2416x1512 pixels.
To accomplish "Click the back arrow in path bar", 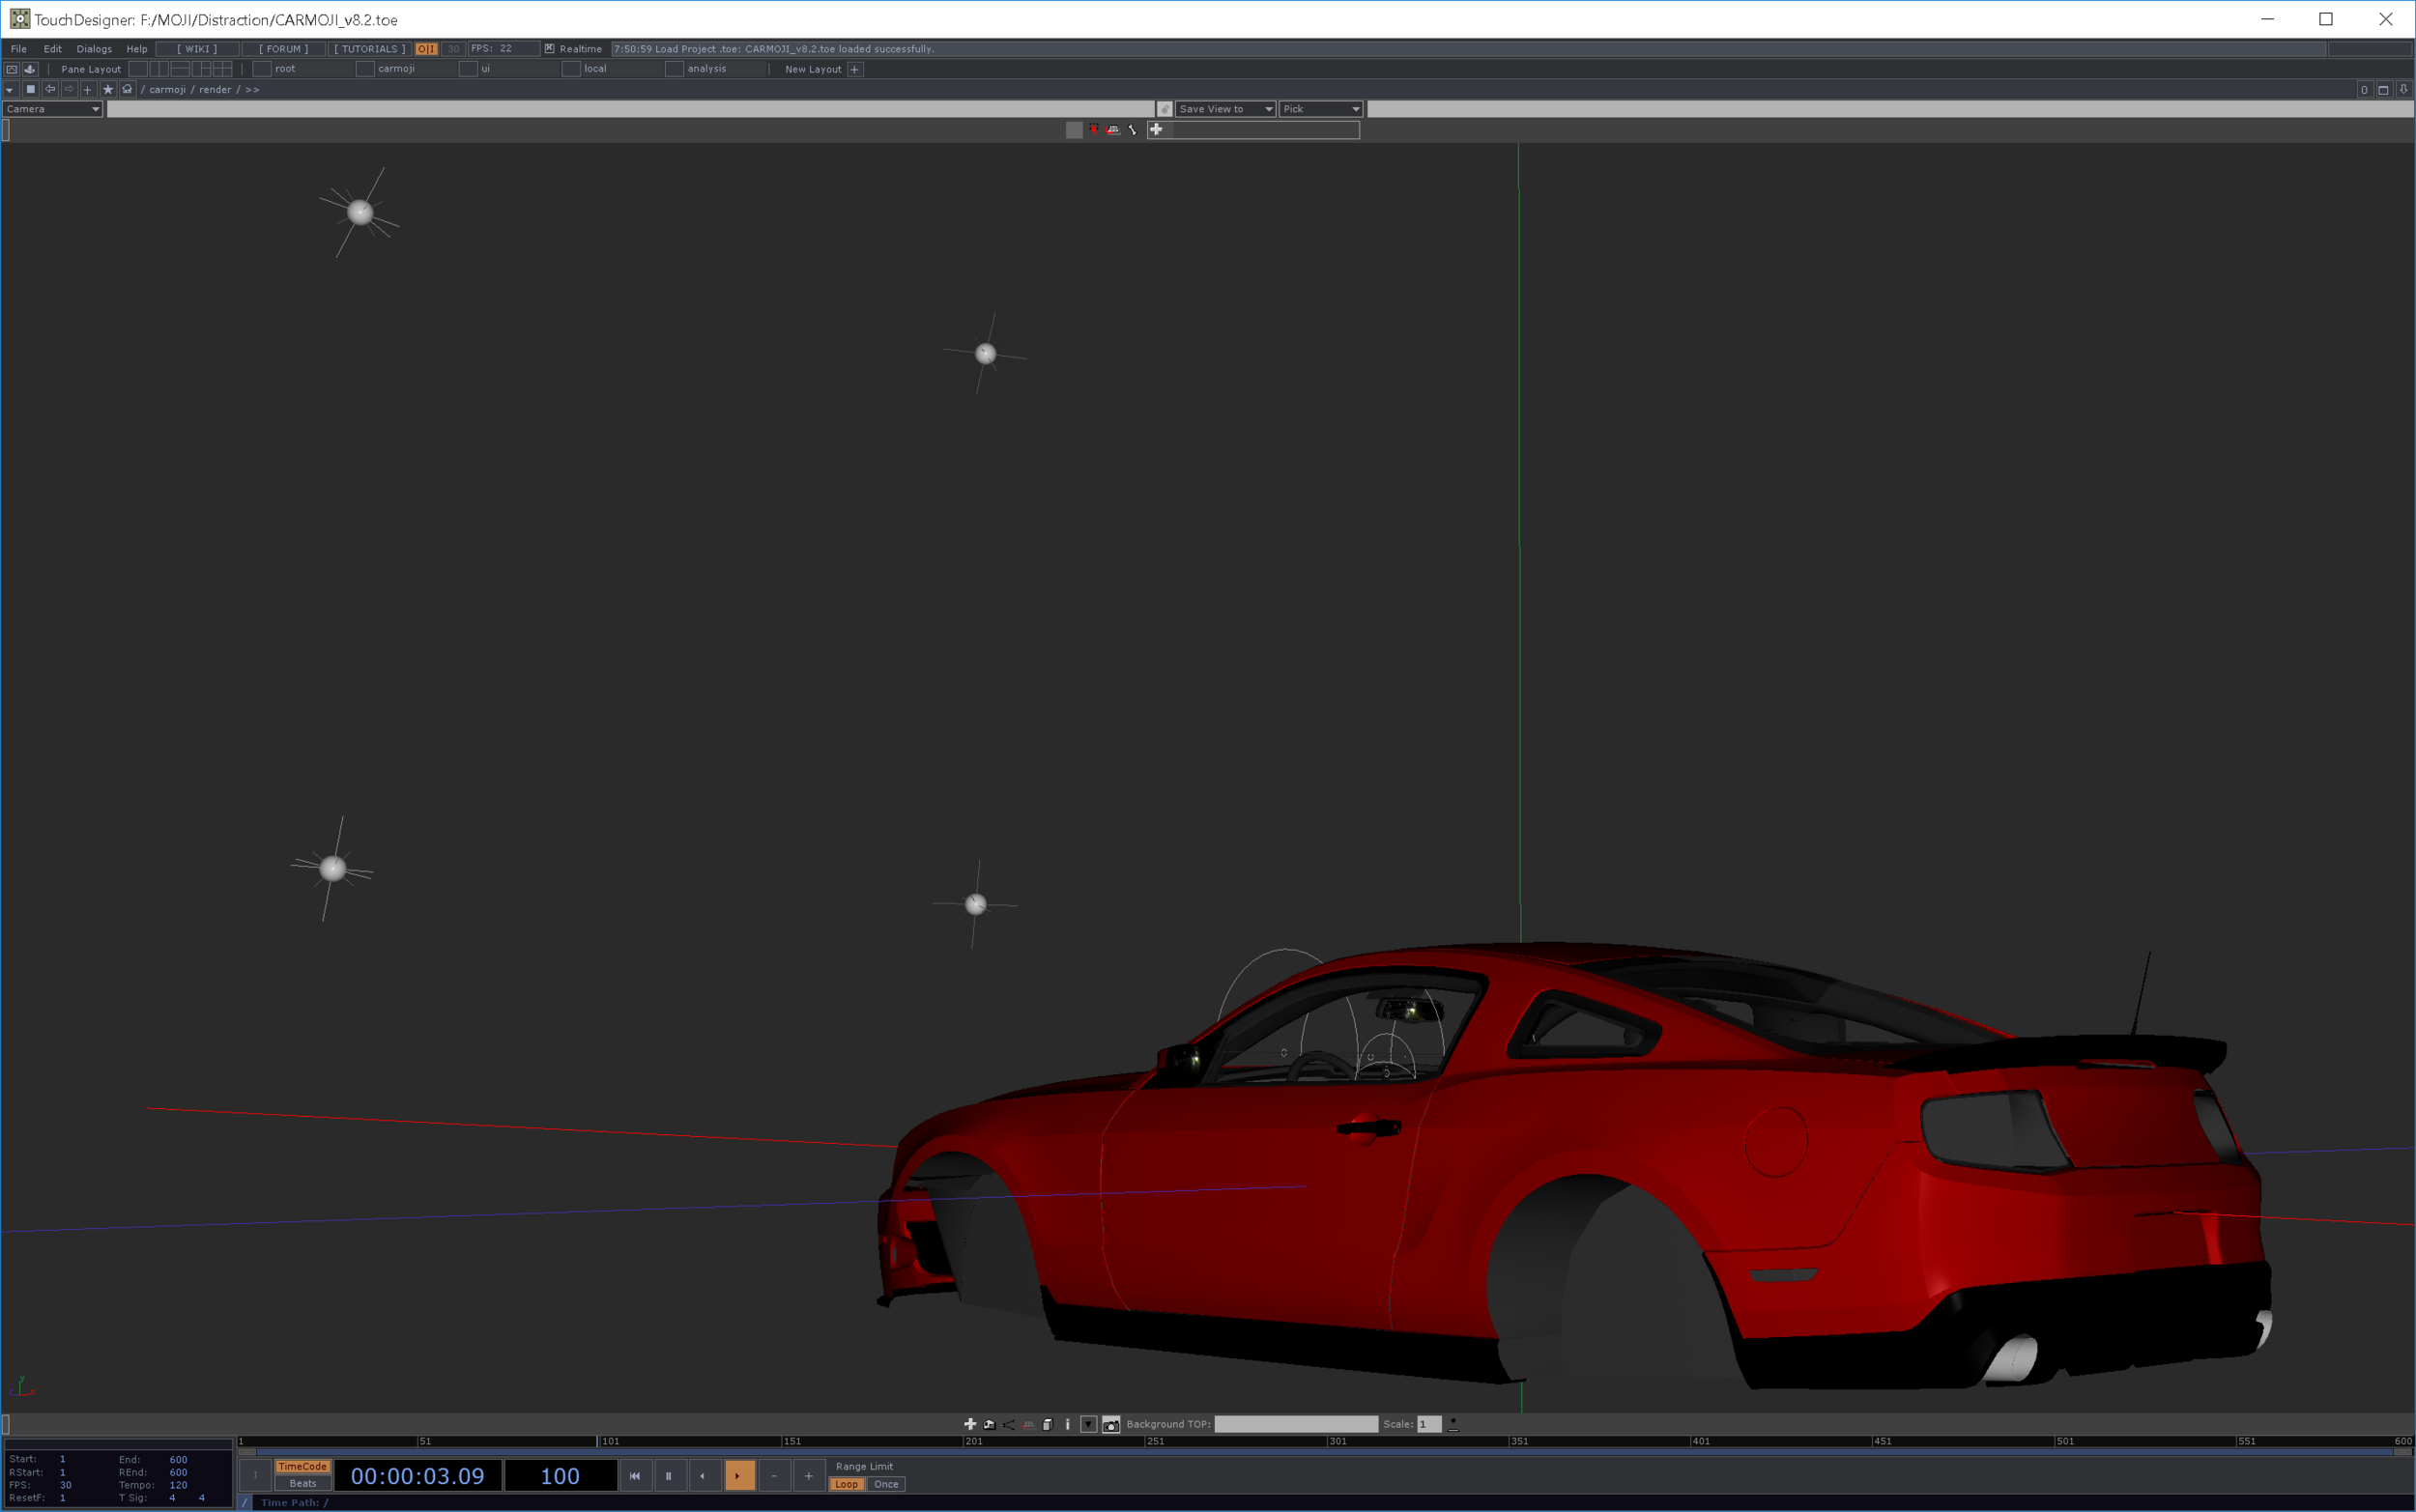I will coord(50,89).
